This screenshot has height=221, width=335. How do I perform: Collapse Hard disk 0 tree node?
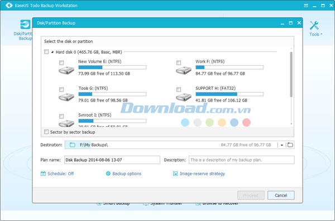coord(52,52)
